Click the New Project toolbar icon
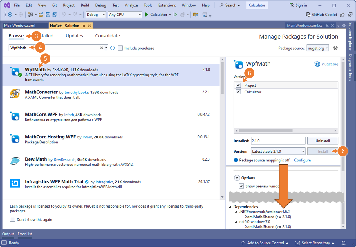The image size is (356, 247). click(x=30, y=15)
